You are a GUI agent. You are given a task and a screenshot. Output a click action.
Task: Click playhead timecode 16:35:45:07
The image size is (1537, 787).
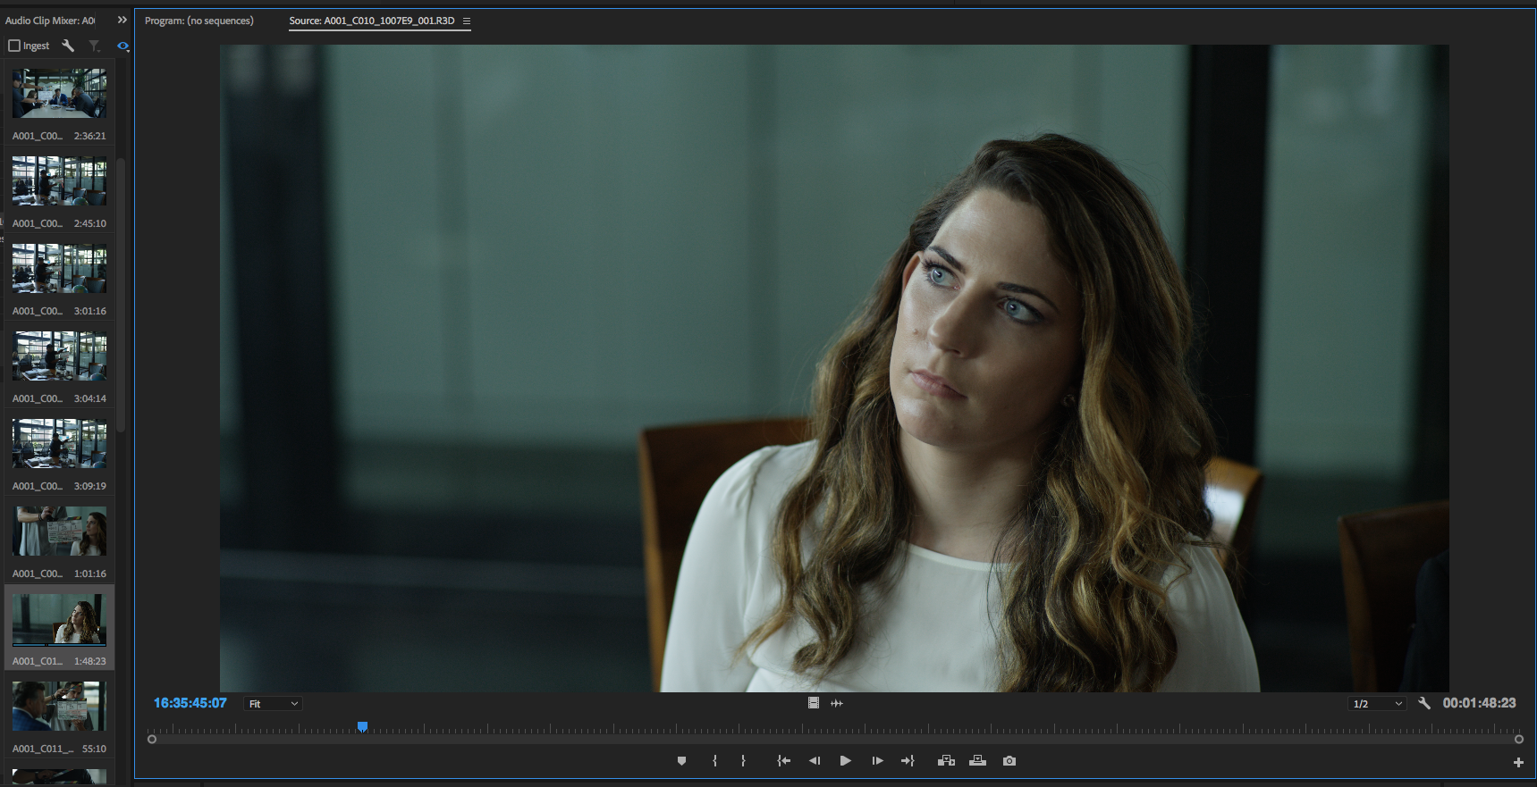click(190, 703)
